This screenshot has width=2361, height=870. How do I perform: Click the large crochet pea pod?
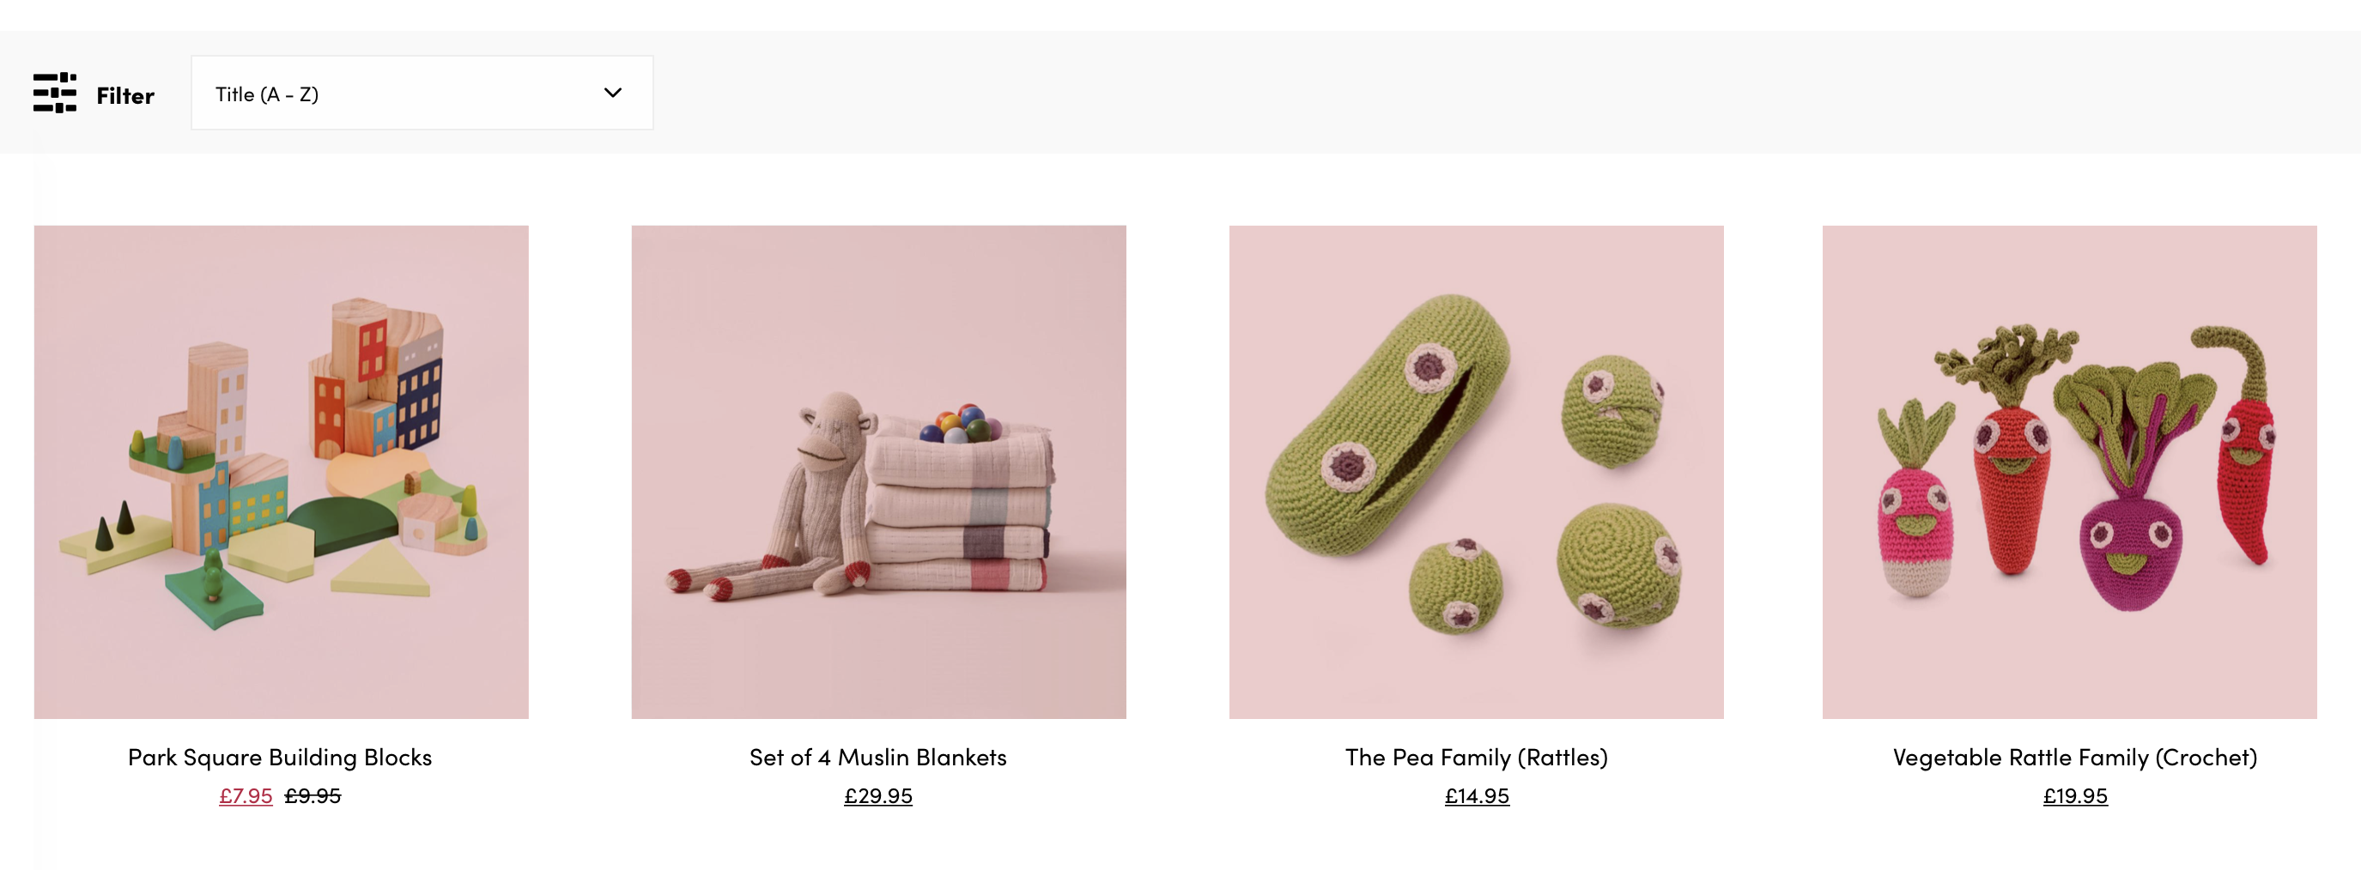1387,426
